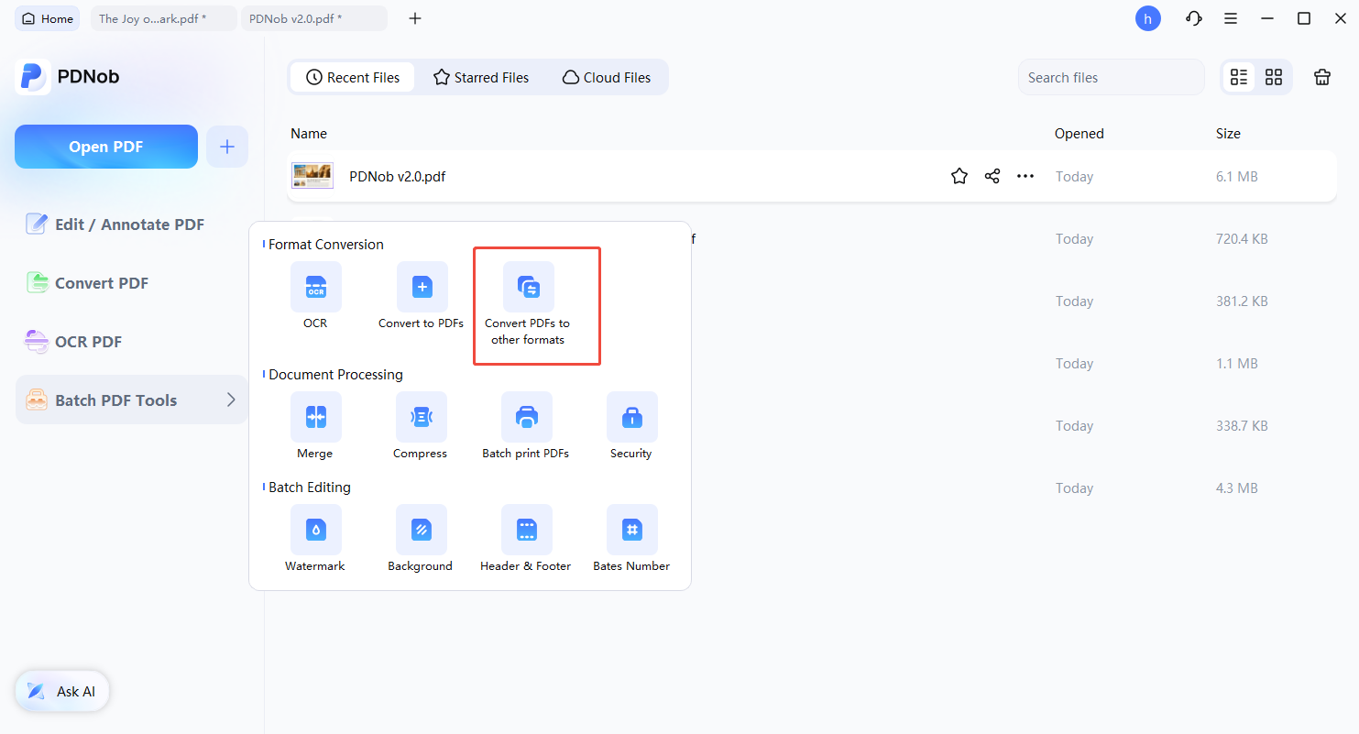Switch to the Cloud Files tab

[607, 78]
